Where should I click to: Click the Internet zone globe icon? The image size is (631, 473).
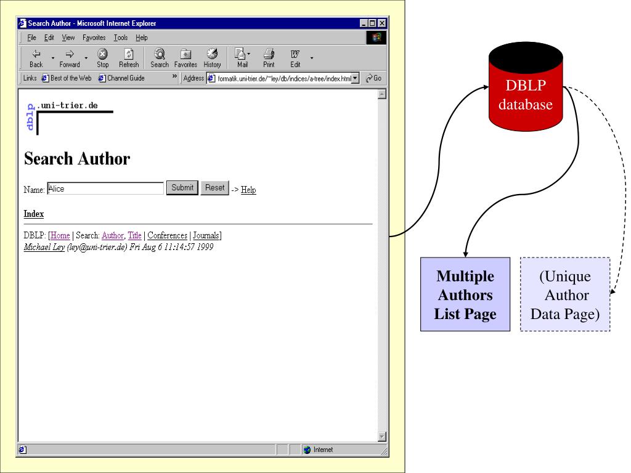click(307, 450)
